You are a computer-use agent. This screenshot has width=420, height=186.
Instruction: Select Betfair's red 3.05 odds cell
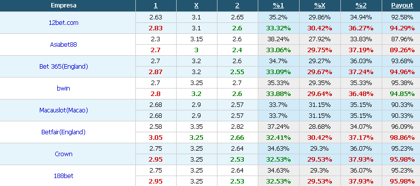tap(156, 138)
